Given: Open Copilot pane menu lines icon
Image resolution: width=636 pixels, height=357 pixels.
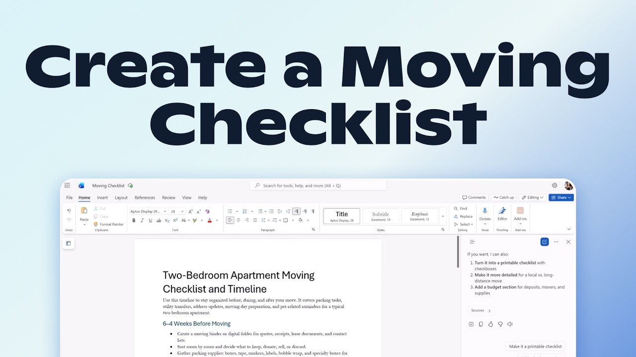Looking at the screenshot, I should coord(473,242).
